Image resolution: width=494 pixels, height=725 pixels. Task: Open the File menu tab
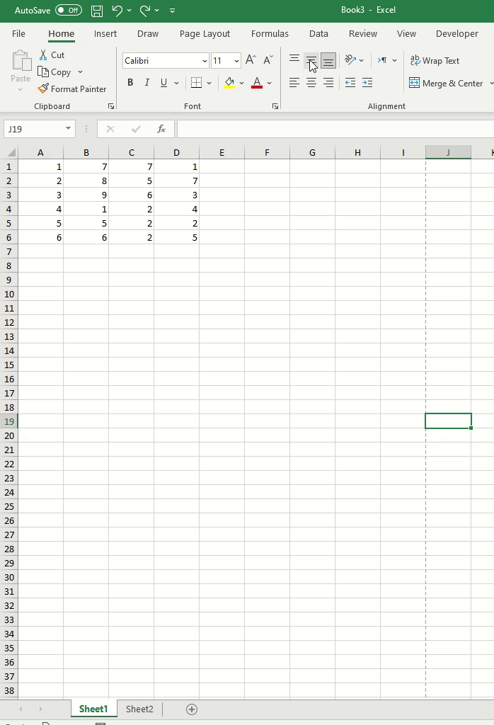coord(18,34)
